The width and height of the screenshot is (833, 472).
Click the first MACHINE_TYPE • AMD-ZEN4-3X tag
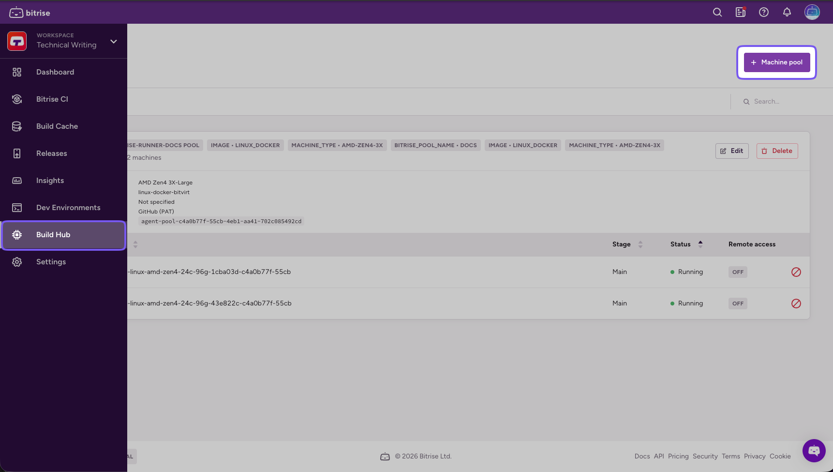(x=337, y=145)
